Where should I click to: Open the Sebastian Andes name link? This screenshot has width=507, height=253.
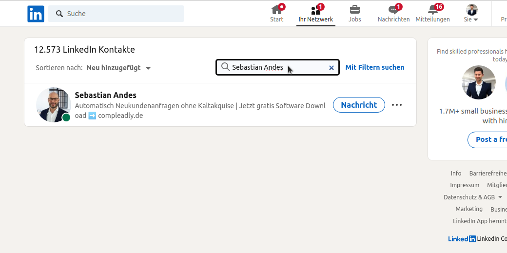pyautogui.click(x=105, y=95)
